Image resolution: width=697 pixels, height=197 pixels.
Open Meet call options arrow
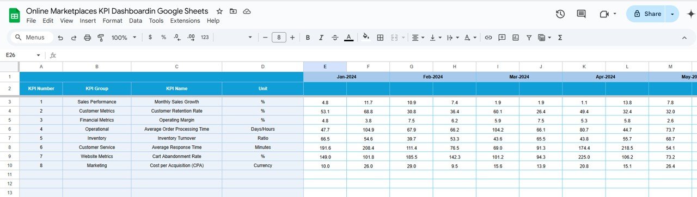(x=615, y=14)
